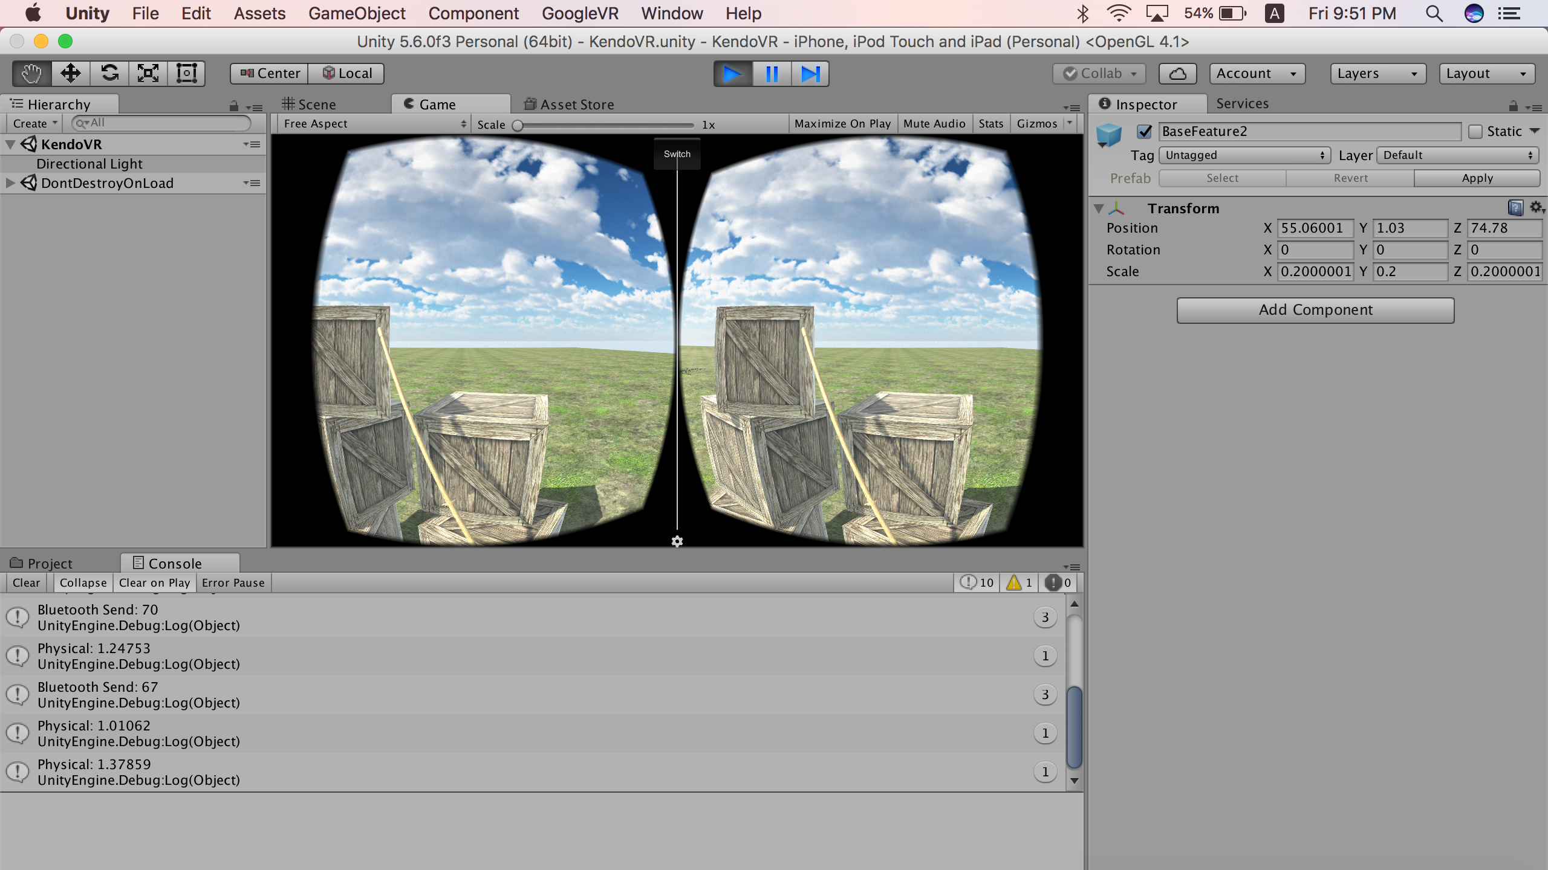Click the Step frame button

click(x=810, y=74)
